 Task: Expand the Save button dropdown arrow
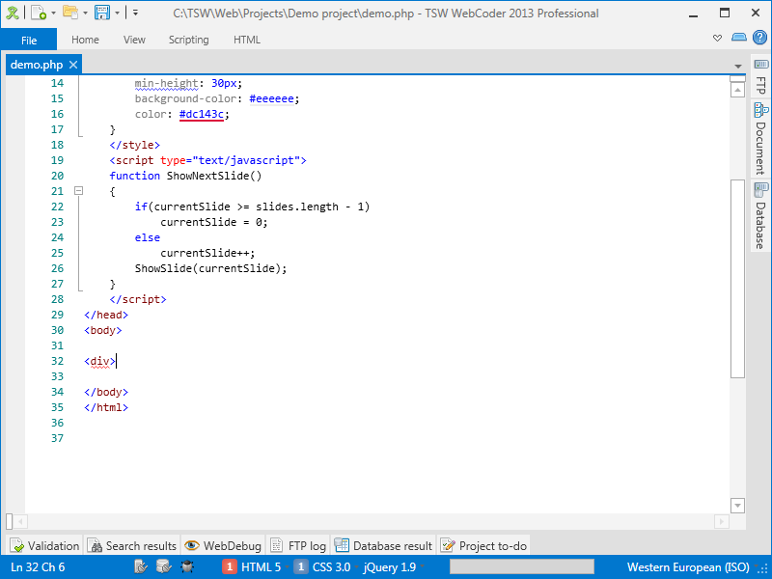(117, 14)
